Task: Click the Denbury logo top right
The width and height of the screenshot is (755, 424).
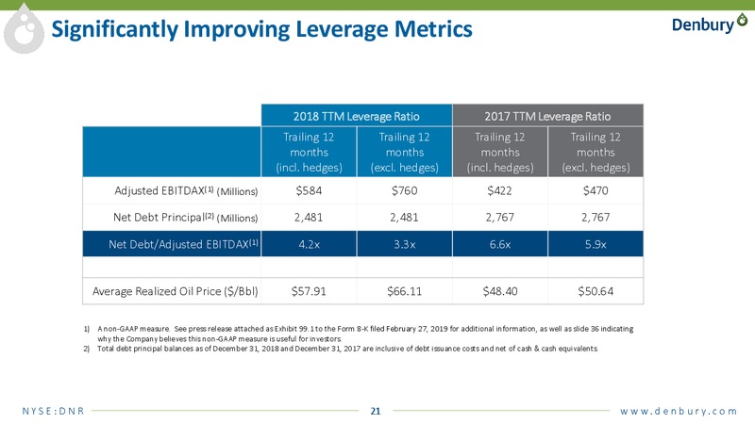Action: click(710, 24)
